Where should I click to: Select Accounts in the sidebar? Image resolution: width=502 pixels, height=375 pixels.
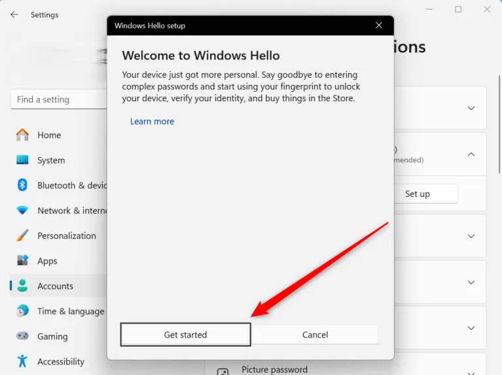(59, 285)
